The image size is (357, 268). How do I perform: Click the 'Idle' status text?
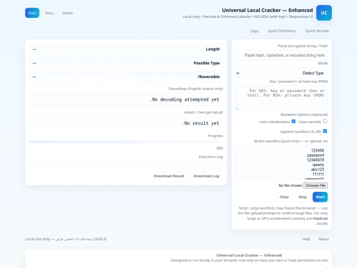pos(219,148)
